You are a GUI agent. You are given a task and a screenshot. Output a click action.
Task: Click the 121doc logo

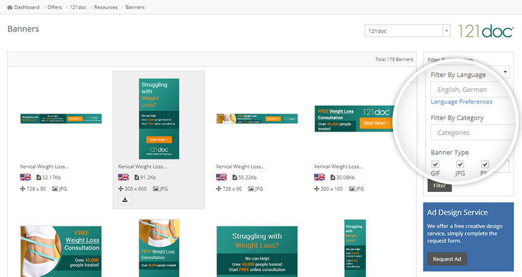(486, 31)
